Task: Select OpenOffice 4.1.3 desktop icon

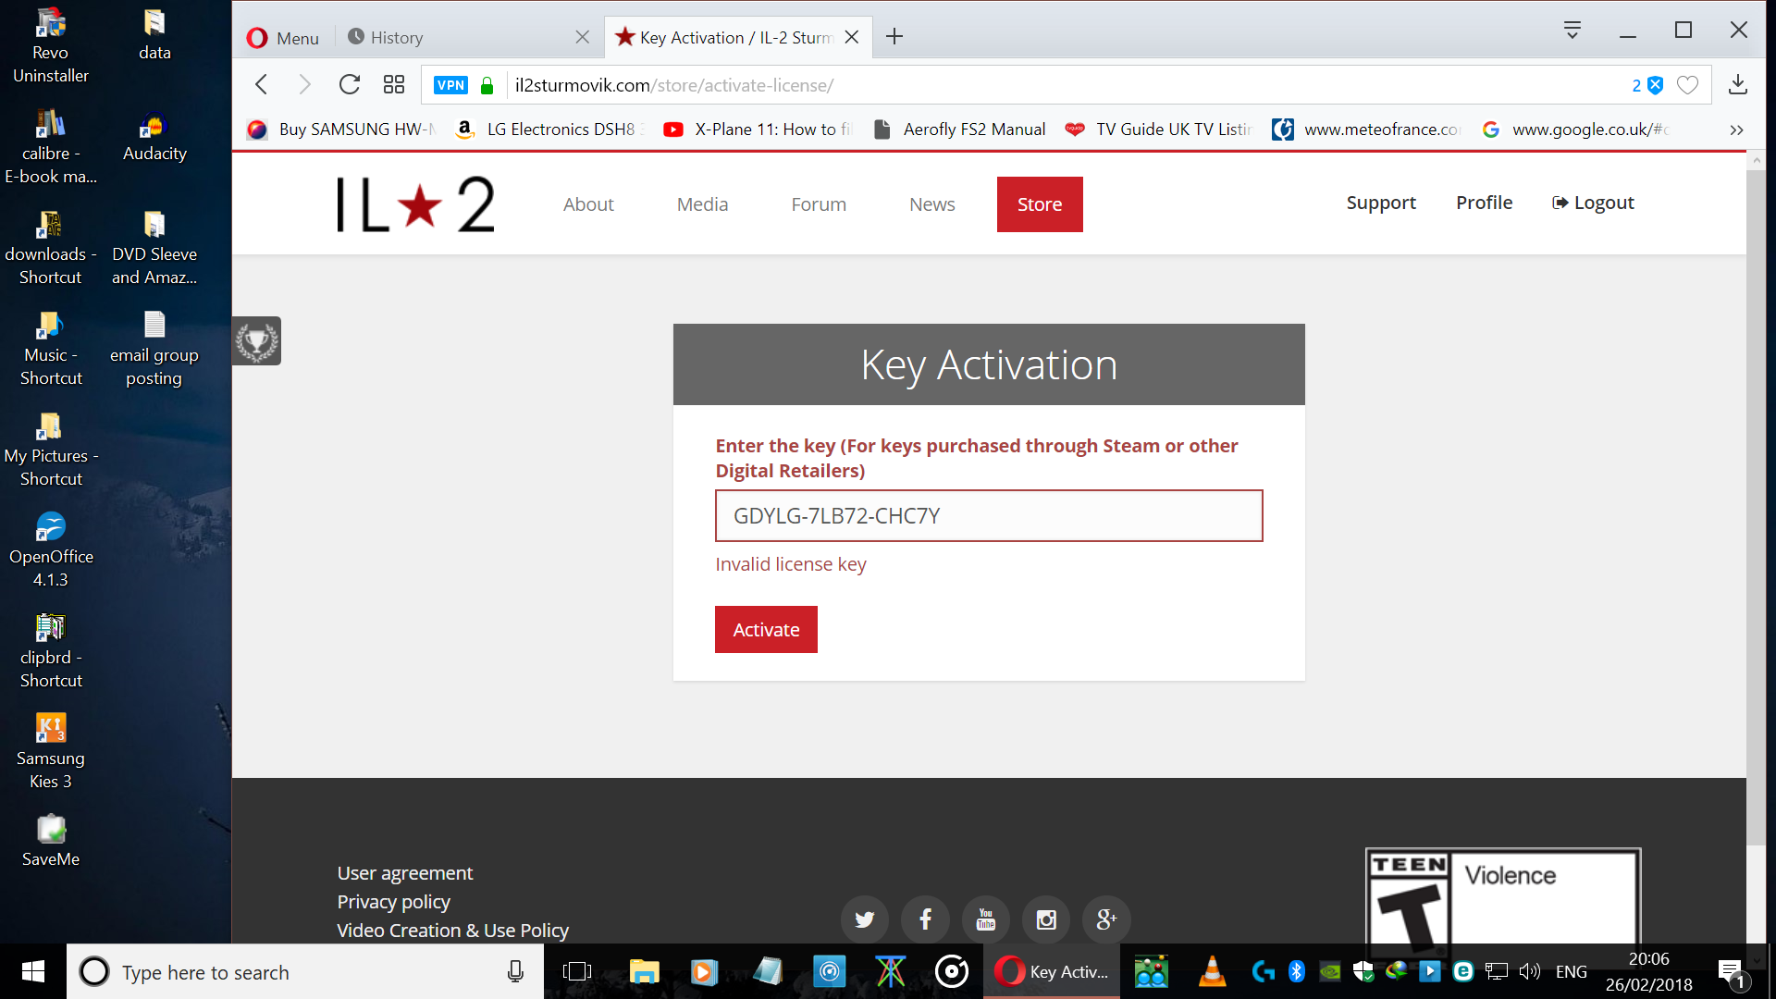Action: pos(51,550)
